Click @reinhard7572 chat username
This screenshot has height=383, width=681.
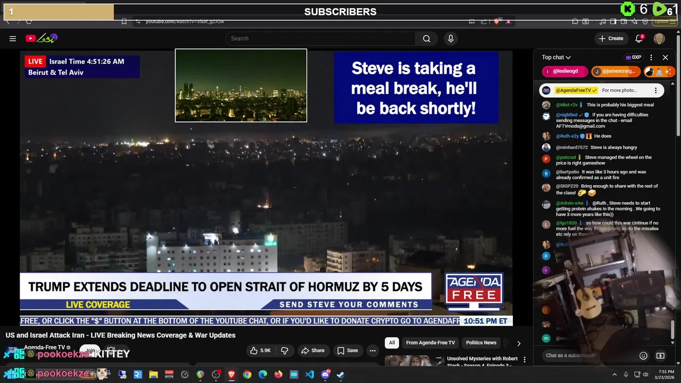(x=572, y=147)
